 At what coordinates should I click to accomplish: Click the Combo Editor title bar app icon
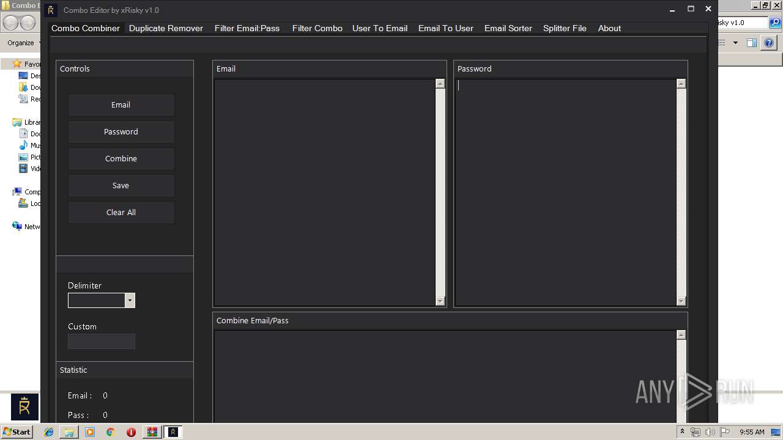51,10
